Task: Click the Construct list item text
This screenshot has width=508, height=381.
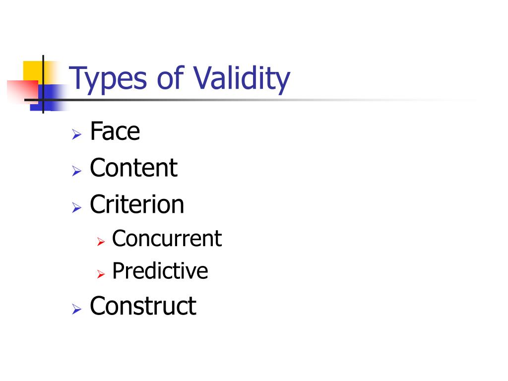Action: (x=143, y=306)
